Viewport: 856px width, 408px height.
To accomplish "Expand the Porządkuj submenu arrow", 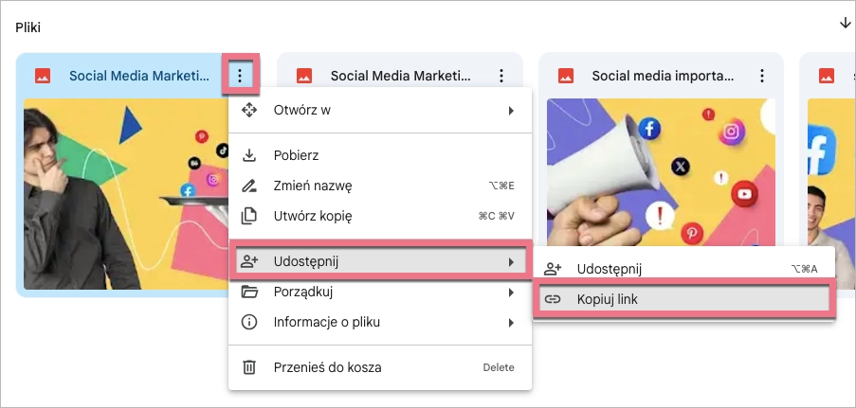I will (x=511, y=293).
